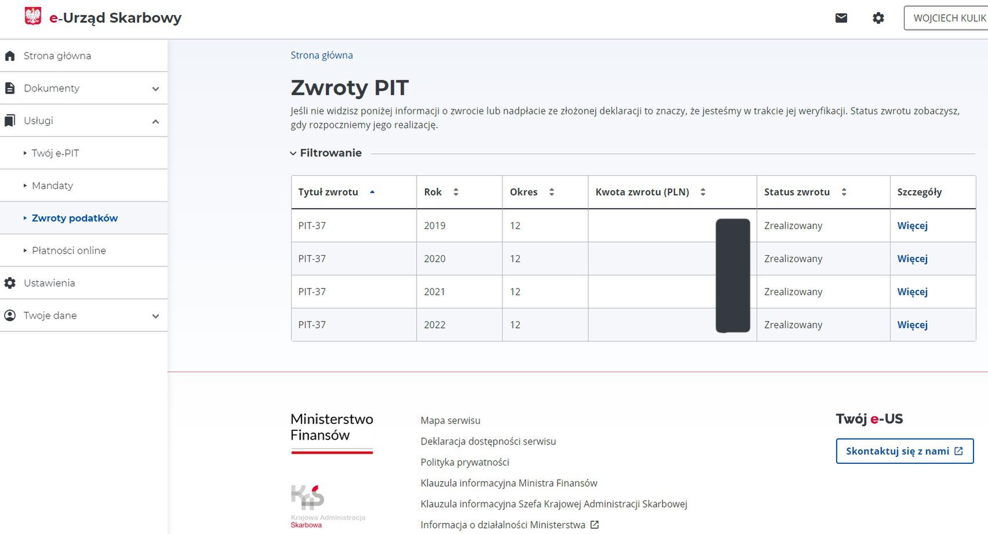988x534 pixels.
Task: Toggle sorting on the Status zwrotu column
Action: click(x=844, y=191)
